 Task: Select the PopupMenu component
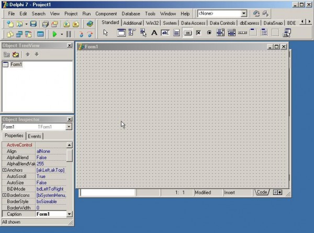coord(143,32)
